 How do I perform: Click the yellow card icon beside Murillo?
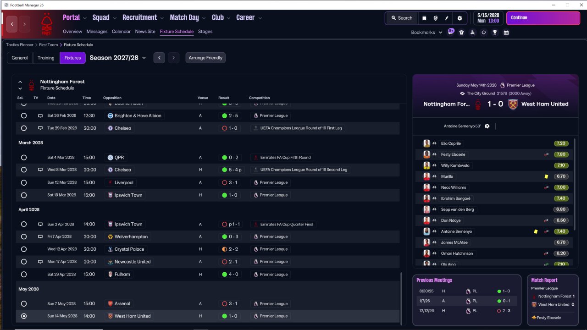[x=546, y=176]
